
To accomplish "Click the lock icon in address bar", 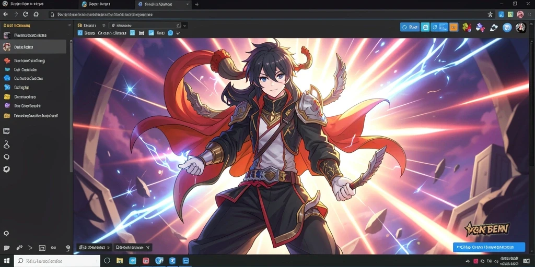I will (52, 15).
